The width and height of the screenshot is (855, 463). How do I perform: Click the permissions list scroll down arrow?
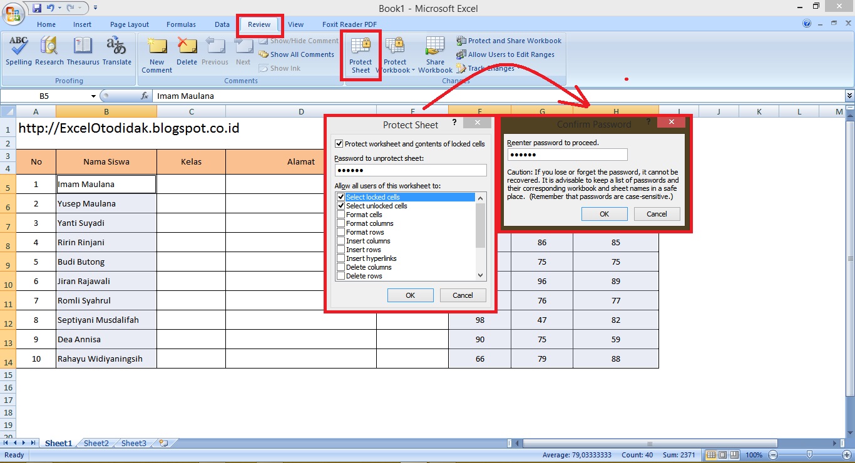point(481,275)
